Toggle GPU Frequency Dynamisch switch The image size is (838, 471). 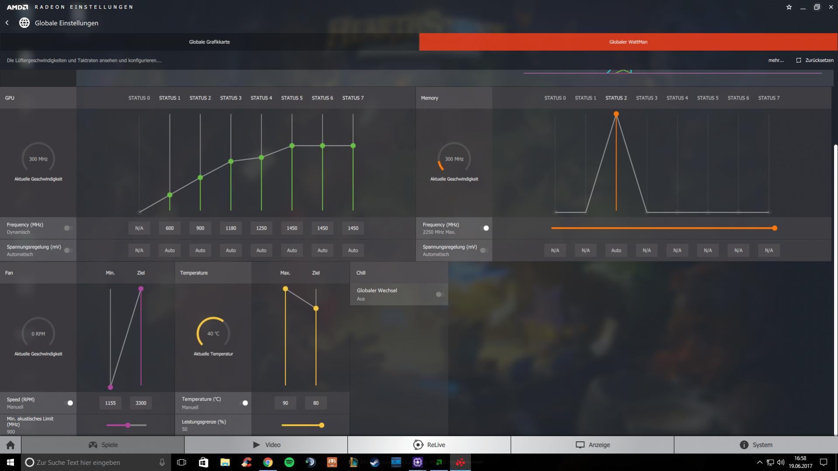[x=68, y=228]
